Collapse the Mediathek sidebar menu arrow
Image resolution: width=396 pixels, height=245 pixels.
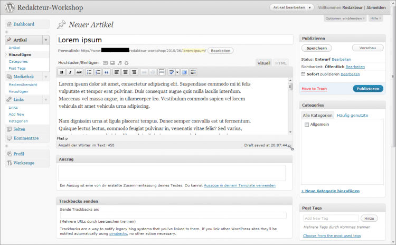[46, 77]
